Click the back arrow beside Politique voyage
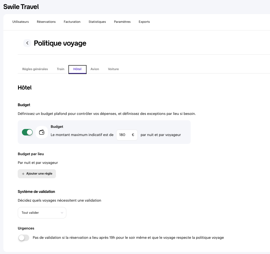The image size is (270, 254). point(27,43)
